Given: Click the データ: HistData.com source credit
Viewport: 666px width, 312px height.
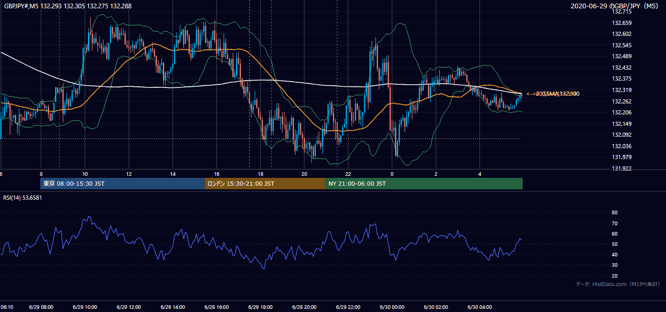Looking at the screenshot, I should (618, 284).
